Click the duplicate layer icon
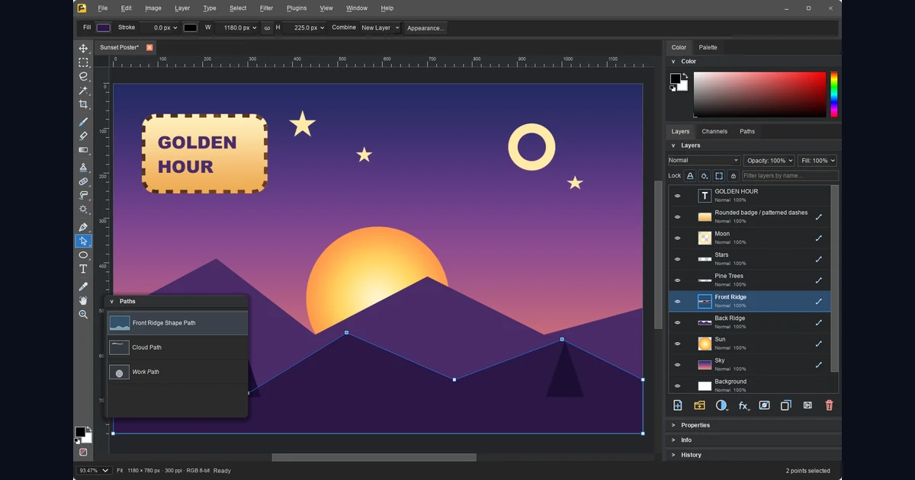This screenshot has width=915, height=480. (x=786, y=405)
